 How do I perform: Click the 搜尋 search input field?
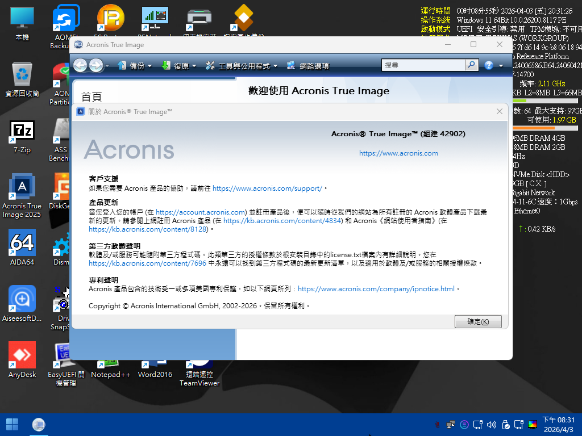(423, 65)
